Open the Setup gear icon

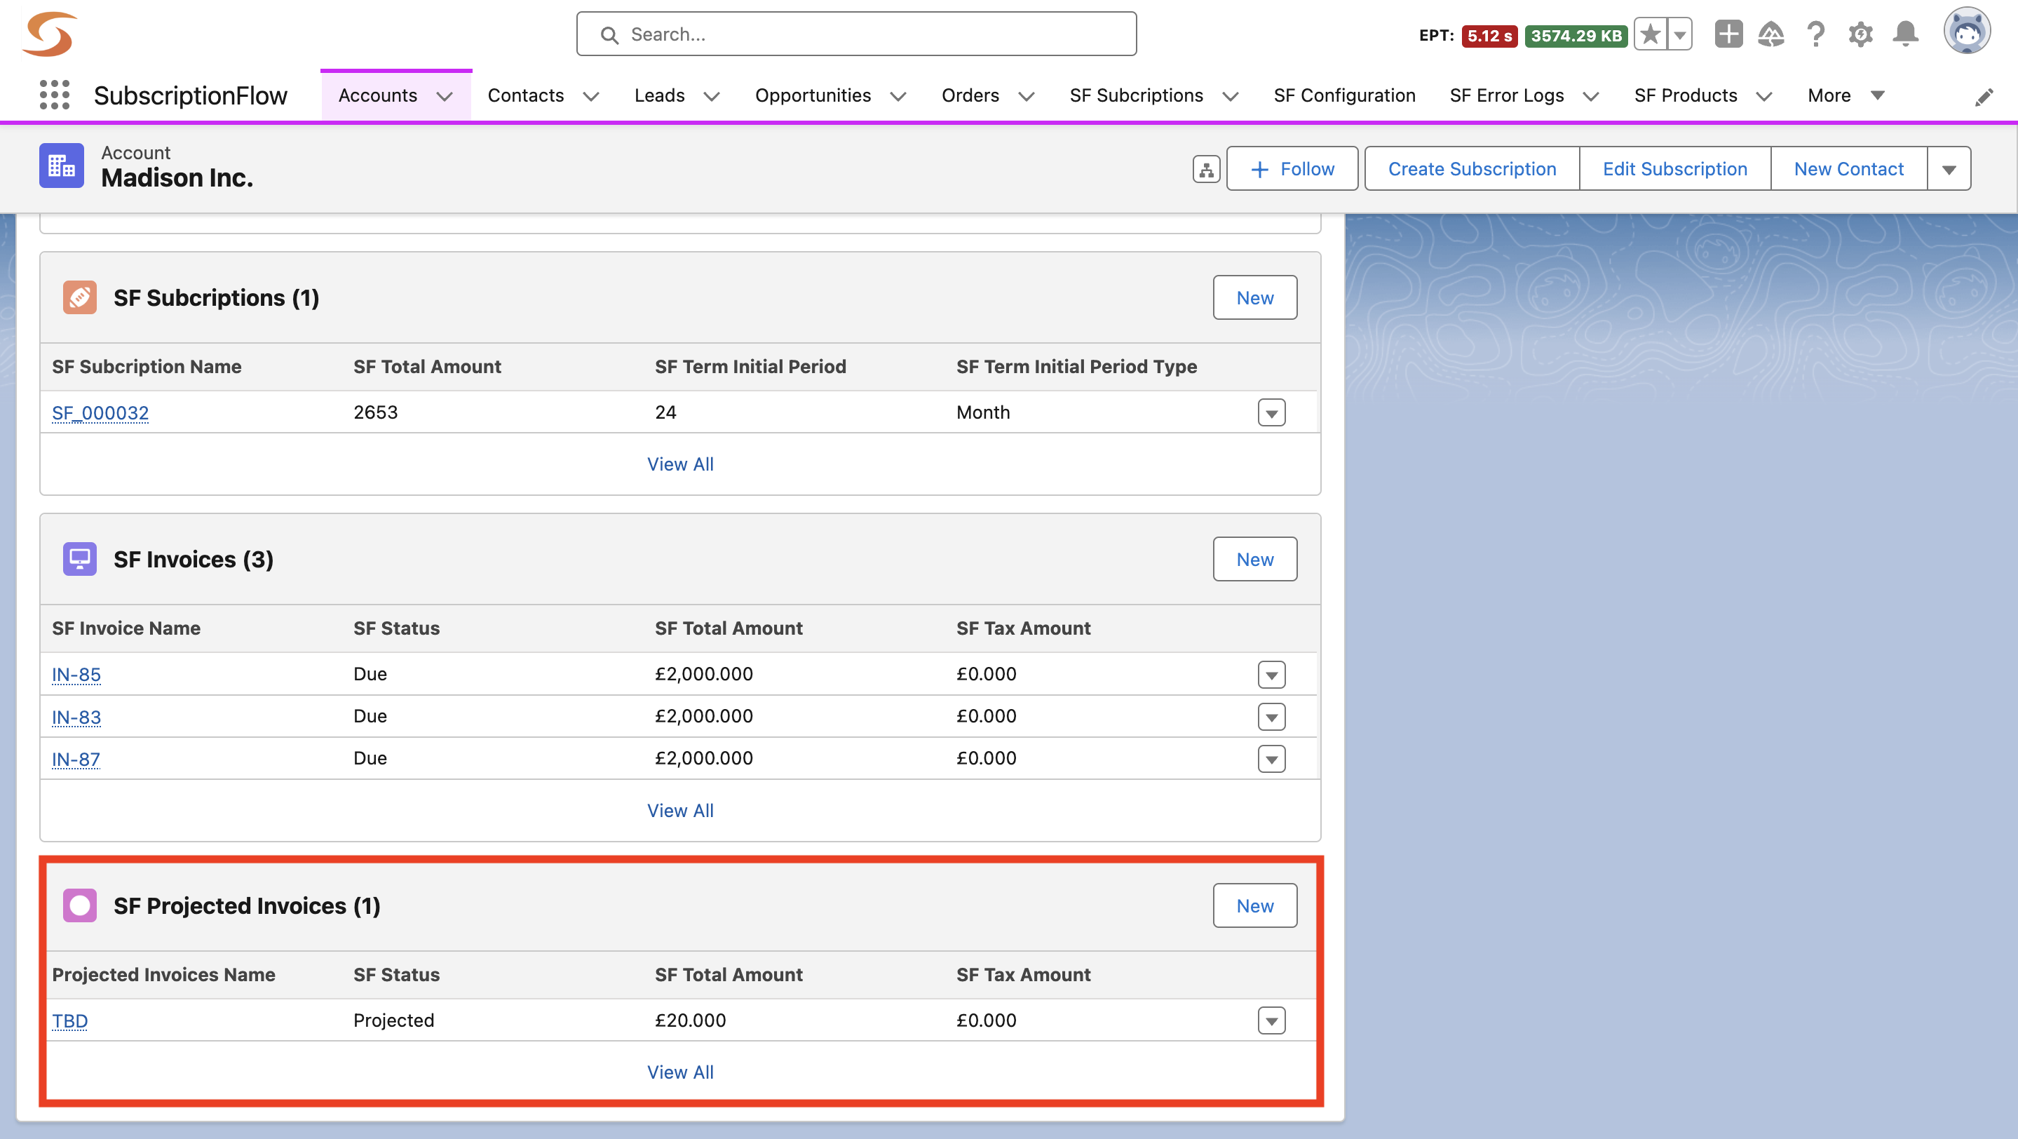click(1860, 34)
